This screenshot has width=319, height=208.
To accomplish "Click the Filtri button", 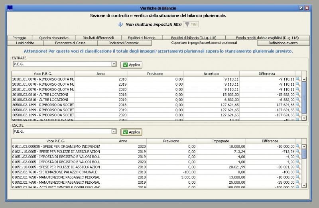I will [x=191, y=25].
